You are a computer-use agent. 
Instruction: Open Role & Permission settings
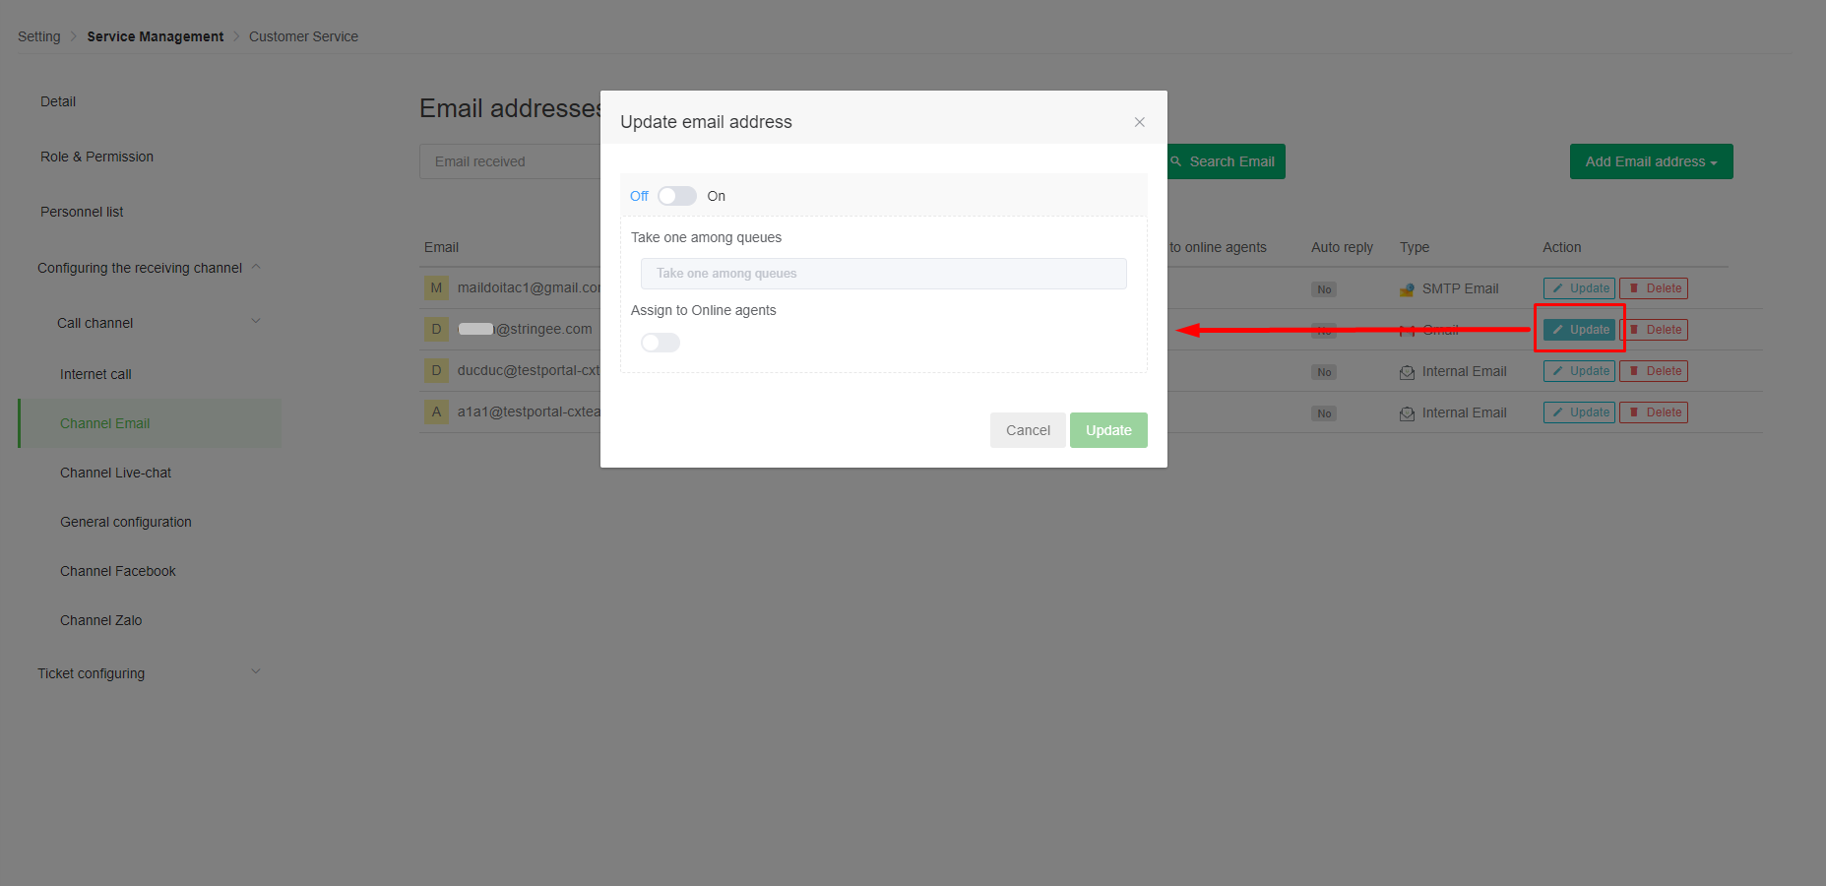pos(96,157)
